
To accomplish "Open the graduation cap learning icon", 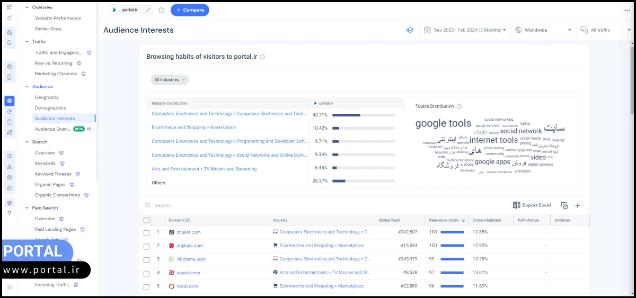I will click(410, 30).
